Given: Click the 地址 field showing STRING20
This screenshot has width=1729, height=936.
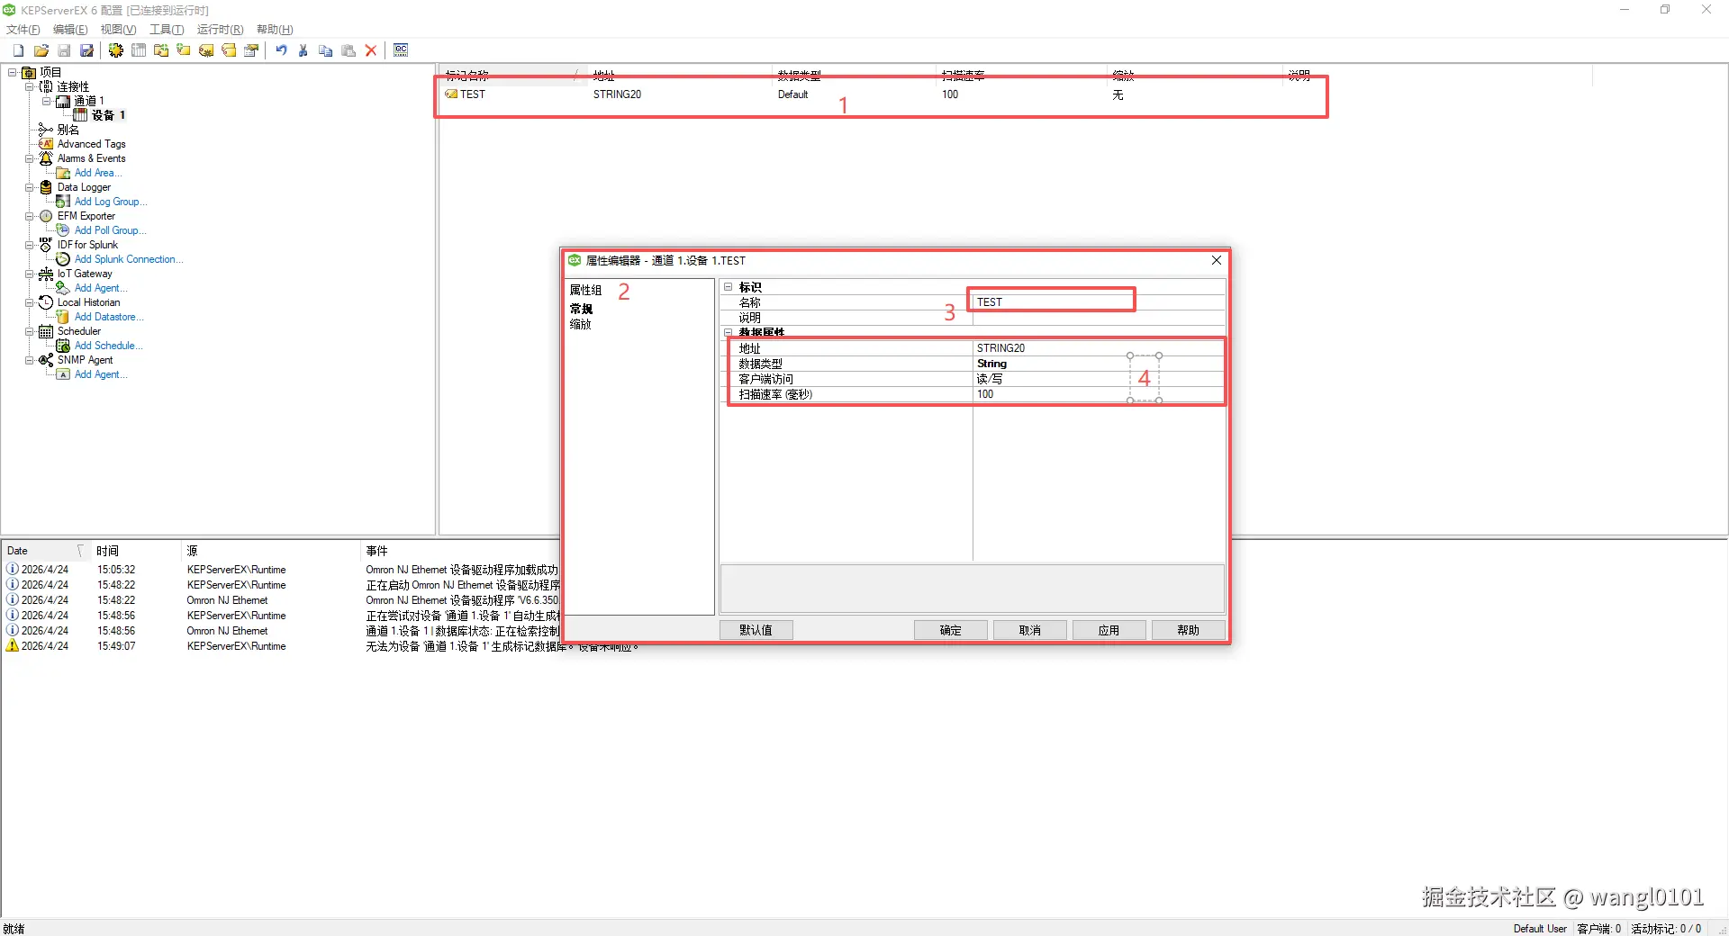Looking at the screenshot, I should [1099, 348].
